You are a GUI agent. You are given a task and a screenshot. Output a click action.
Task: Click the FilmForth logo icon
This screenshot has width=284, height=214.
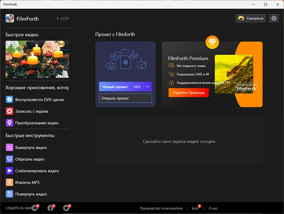pyautogui.click(x=9, y=18)
